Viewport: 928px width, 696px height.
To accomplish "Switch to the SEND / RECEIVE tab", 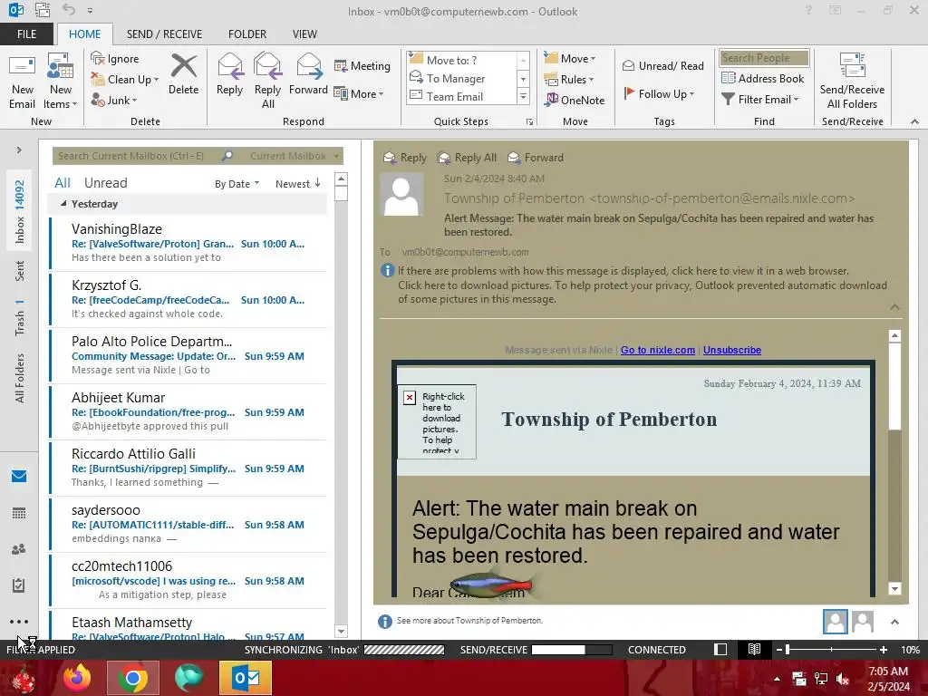I will (165, 34).
